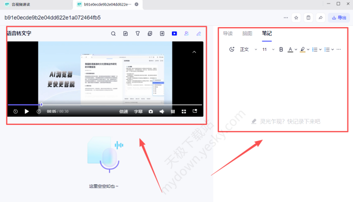
Task: Click the second list icon in notes toolbar
Action: pos(327,49)
